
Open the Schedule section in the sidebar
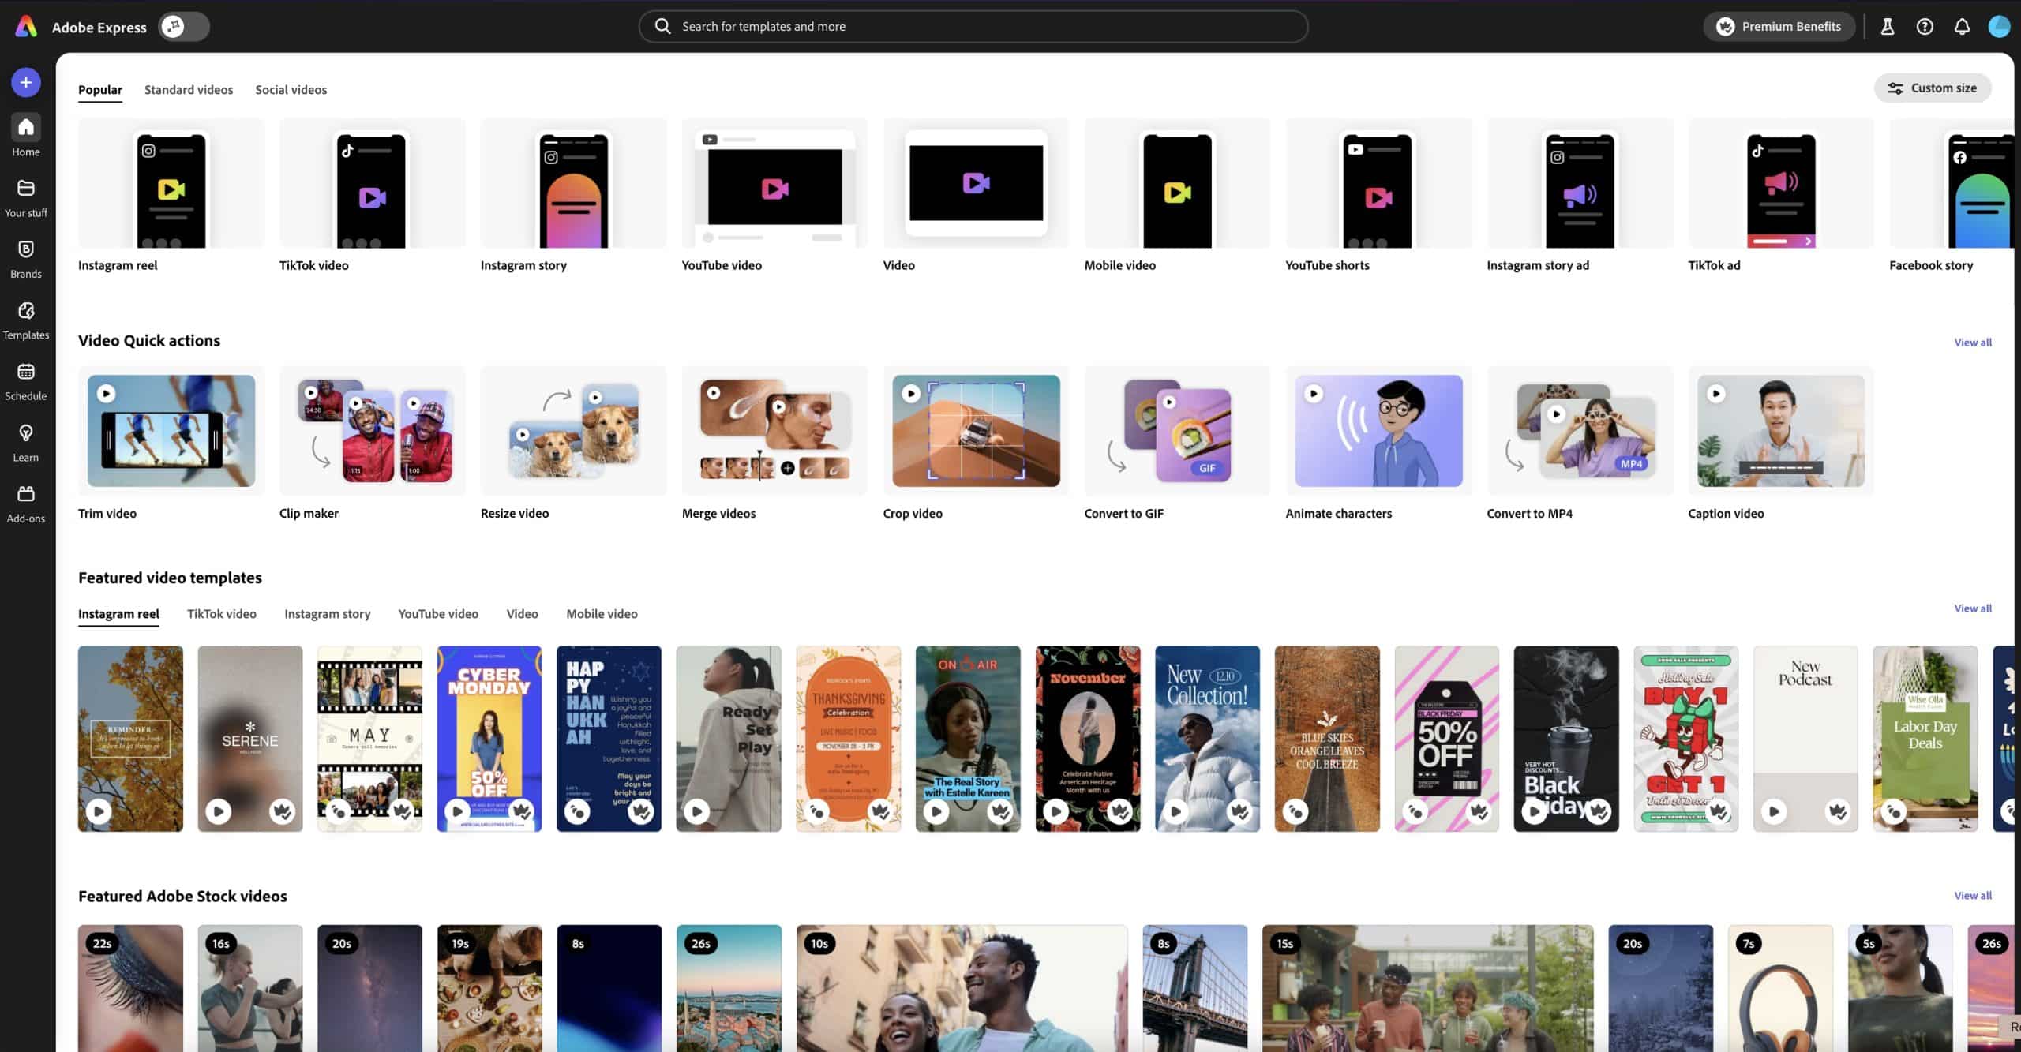click(25, 381)
